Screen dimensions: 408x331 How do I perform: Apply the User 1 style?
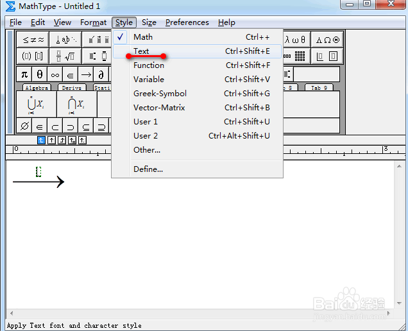197,121
